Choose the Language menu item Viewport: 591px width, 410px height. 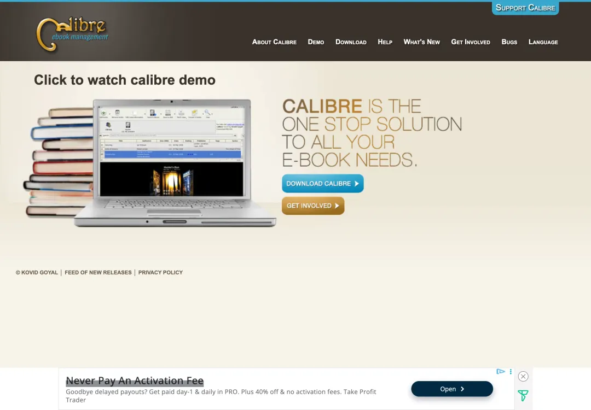(x=543, y=42)
